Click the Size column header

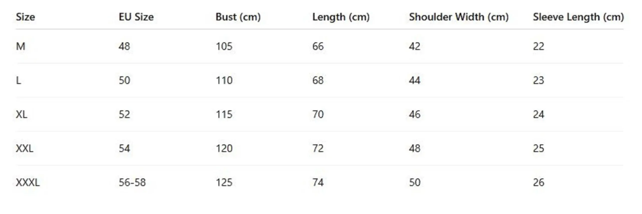[x=25, y=17]
